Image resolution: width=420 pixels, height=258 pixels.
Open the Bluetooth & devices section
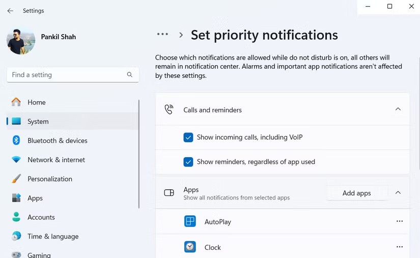coord(57,140)
